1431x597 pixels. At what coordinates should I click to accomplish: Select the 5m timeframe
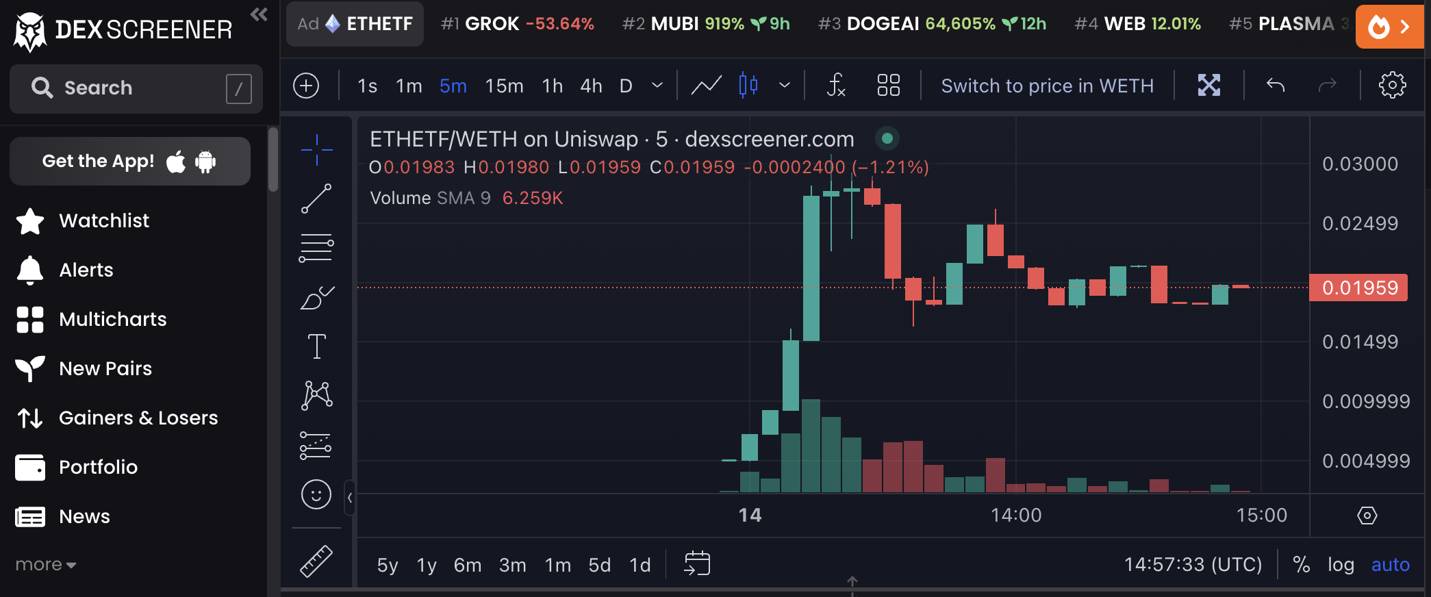453,86
